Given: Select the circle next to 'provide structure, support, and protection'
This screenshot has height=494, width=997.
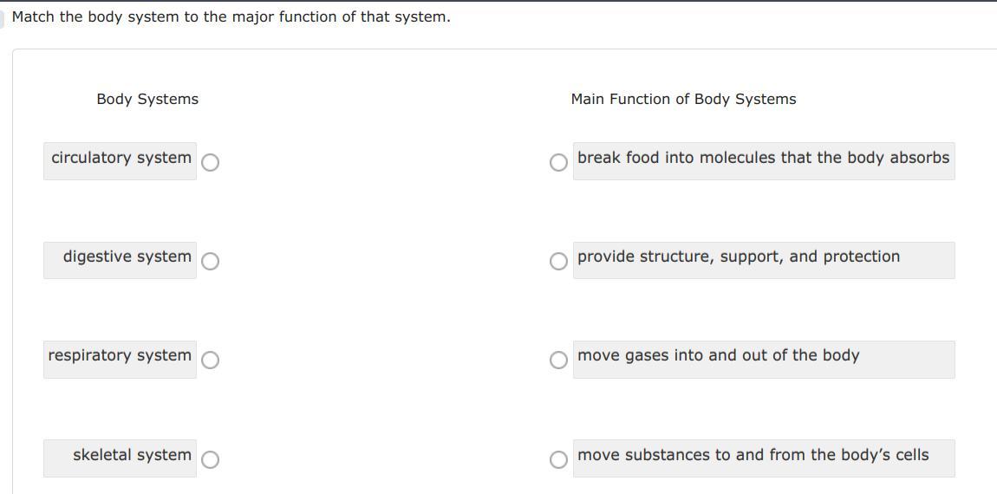Looking at the screenshot, I should point(559,261).
